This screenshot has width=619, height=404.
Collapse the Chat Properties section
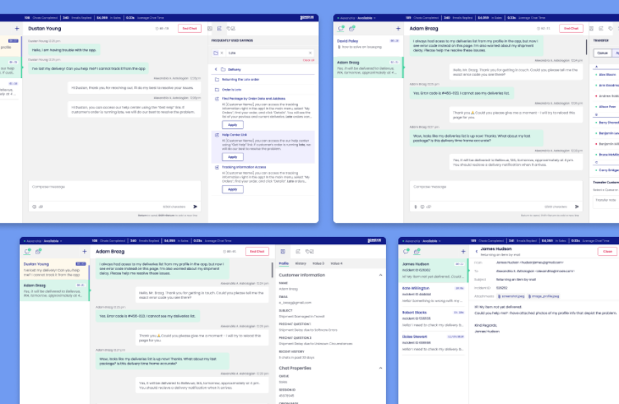click(380, 367)
